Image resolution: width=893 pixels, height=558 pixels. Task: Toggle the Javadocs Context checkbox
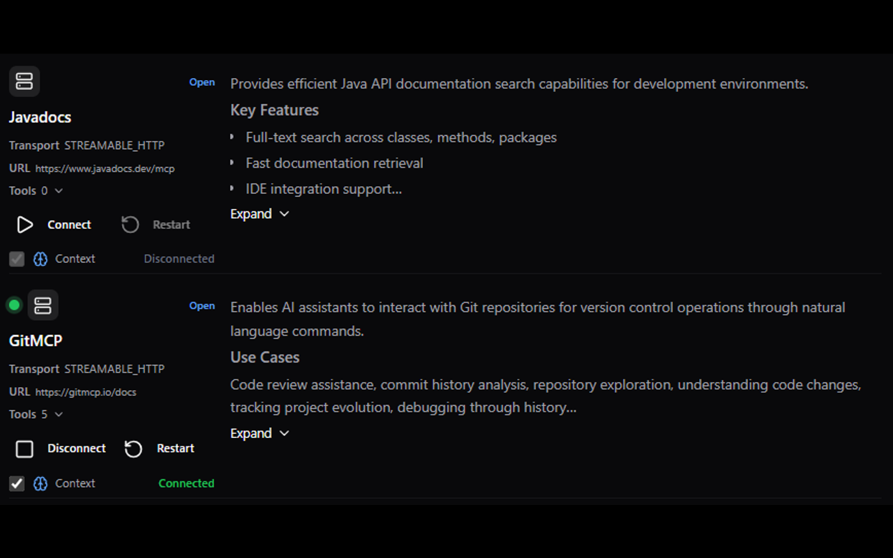click(x=17, y=259)
